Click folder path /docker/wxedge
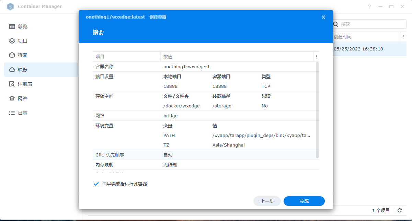The image size is (412, 221). (182, 106)
